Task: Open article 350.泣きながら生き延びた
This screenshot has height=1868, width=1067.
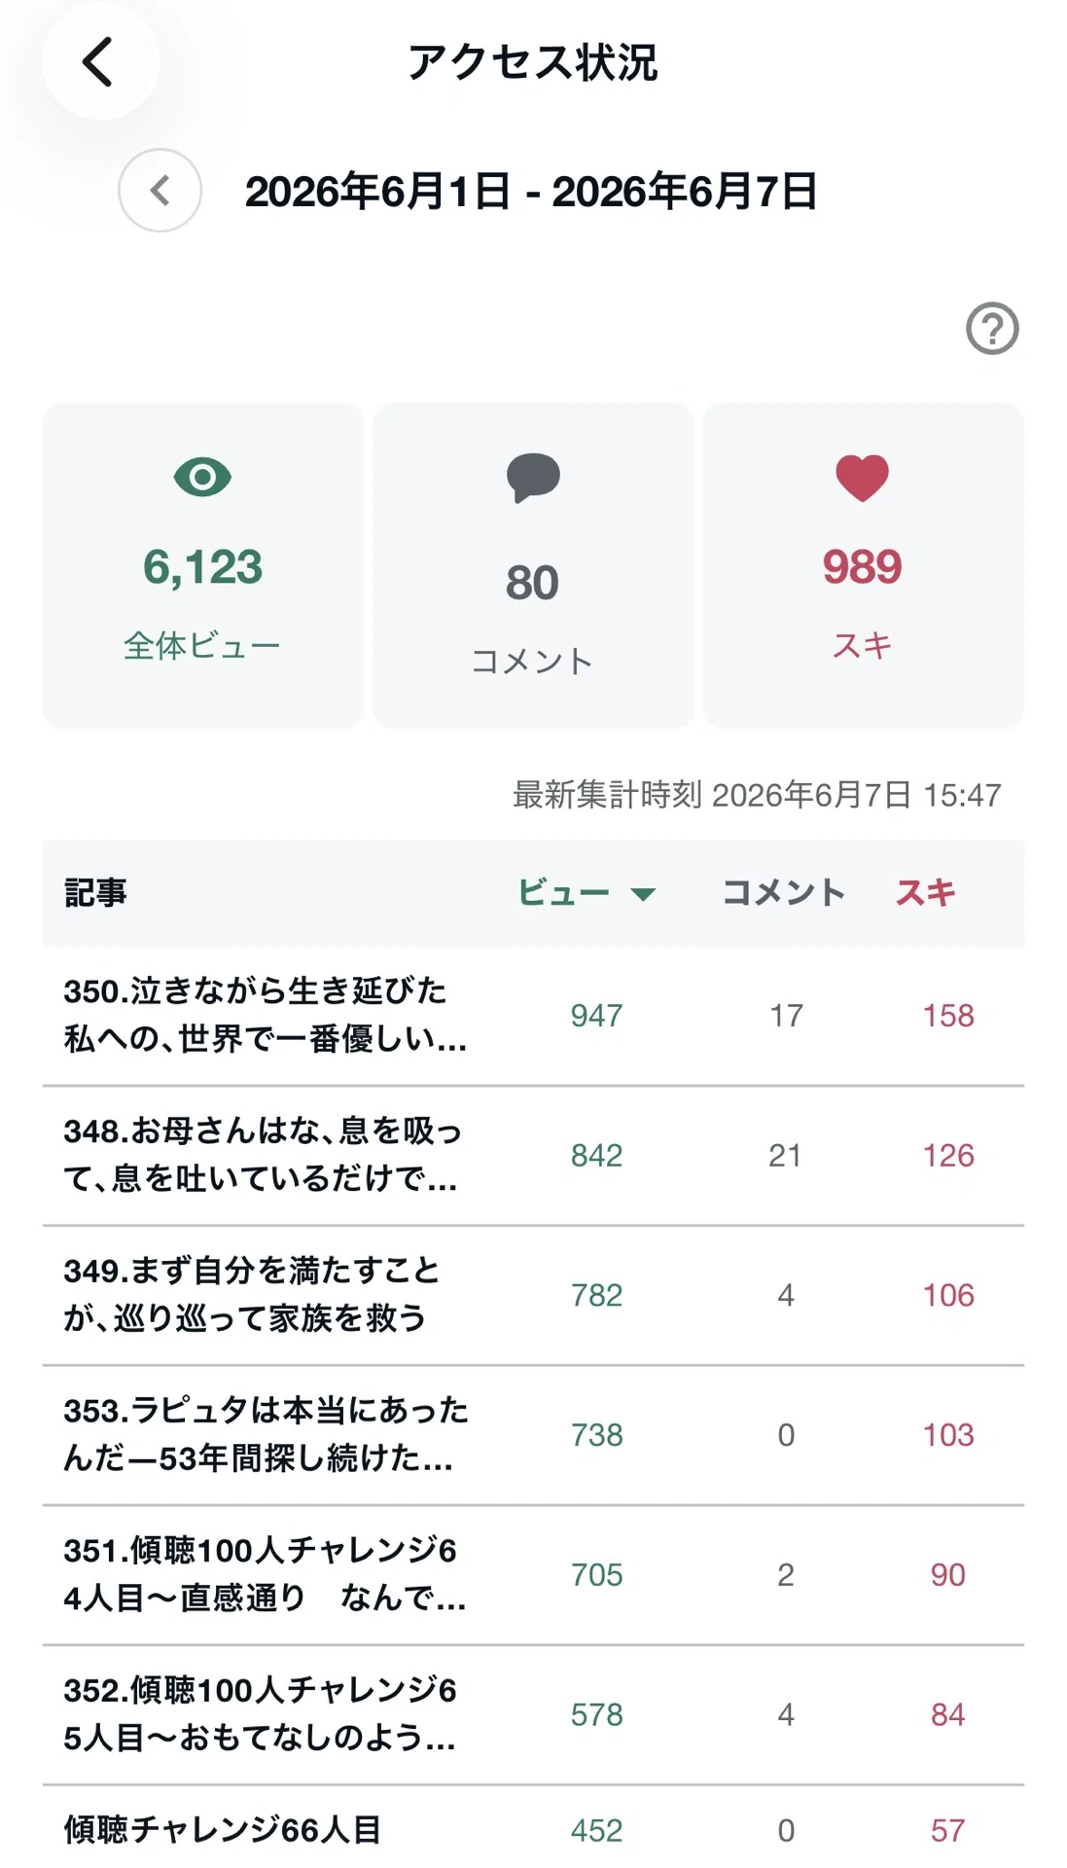Action: tap(533, 1016)
